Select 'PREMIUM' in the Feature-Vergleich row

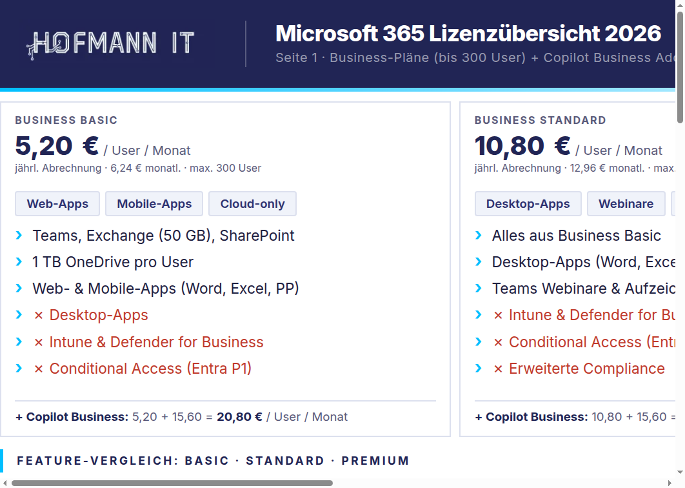point(375,461)
